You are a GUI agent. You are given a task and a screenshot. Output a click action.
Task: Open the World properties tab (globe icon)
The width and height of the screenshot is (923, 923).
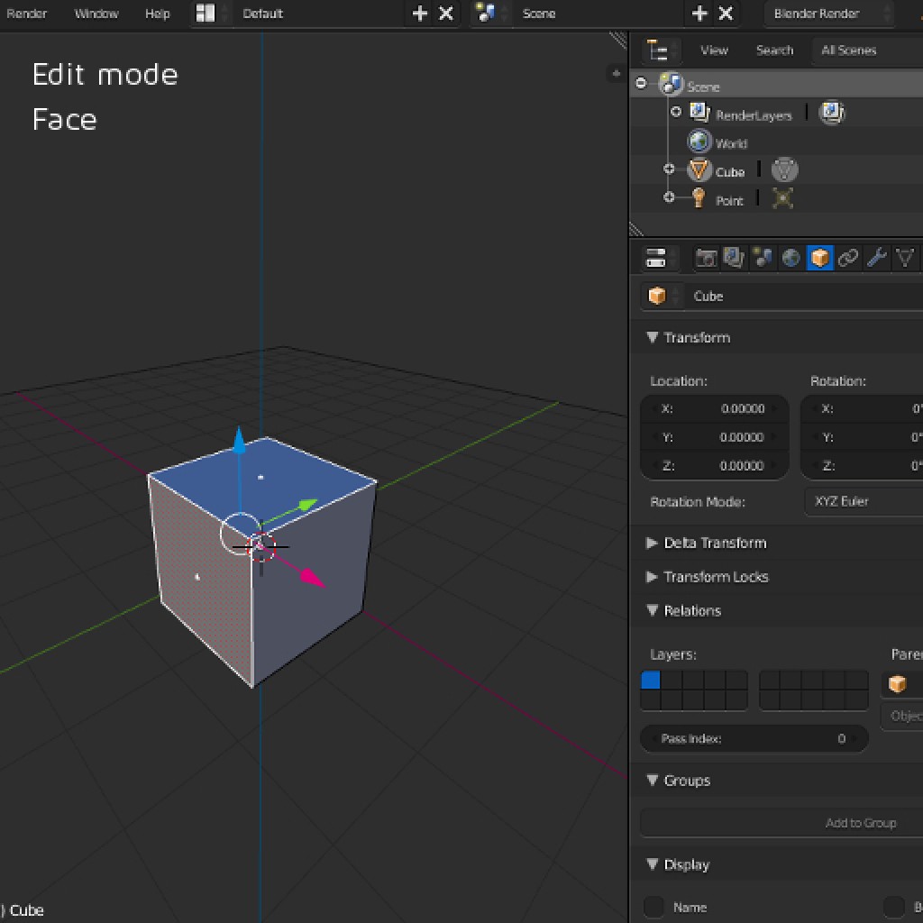tap(790, 259)
